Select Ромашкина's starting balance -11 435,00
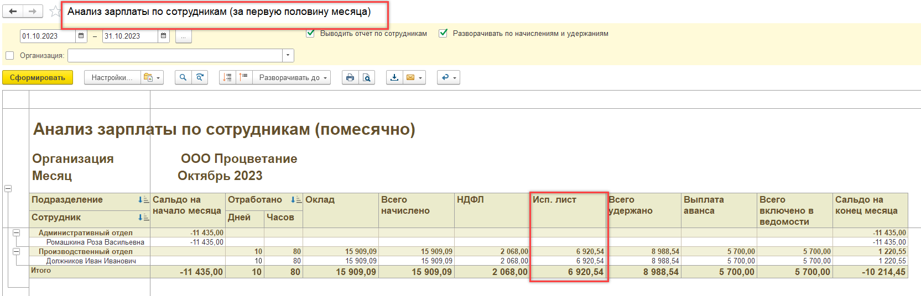This screenshot has width=921, height=296. click(x=188, y=242)
